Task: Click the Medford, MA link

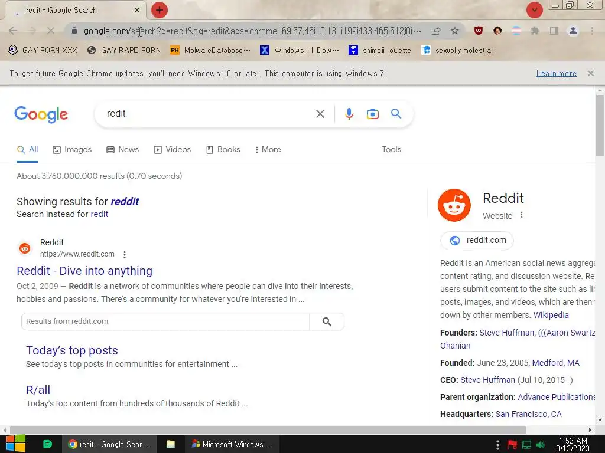Action: click(x=555, y=363)
